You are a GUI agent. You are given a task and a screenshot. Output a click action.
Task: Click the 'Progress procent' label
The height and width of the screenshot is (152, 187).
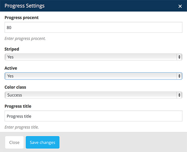(22, 18)
